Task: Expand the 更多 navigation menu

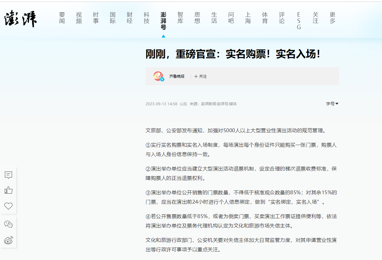Action: pyautogui.click(x=333, y=18)
